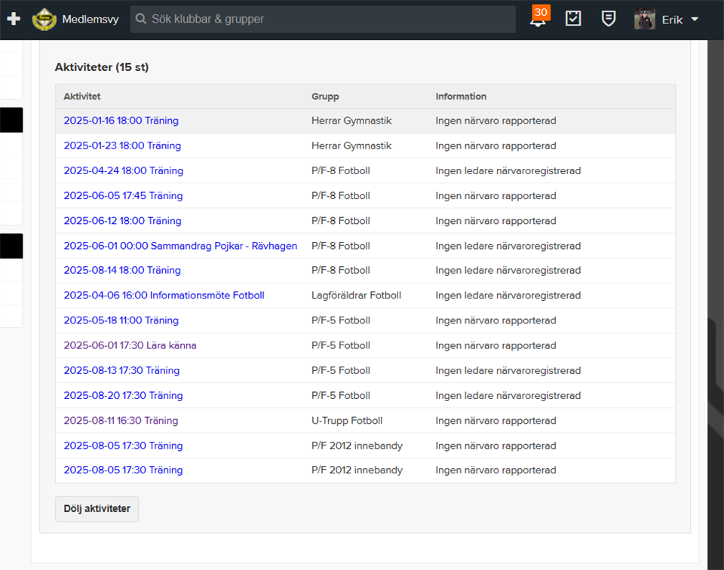Open the checklist tasks icon
The image size is (724, 570).
pyautogui.click(x=573, y=20)
